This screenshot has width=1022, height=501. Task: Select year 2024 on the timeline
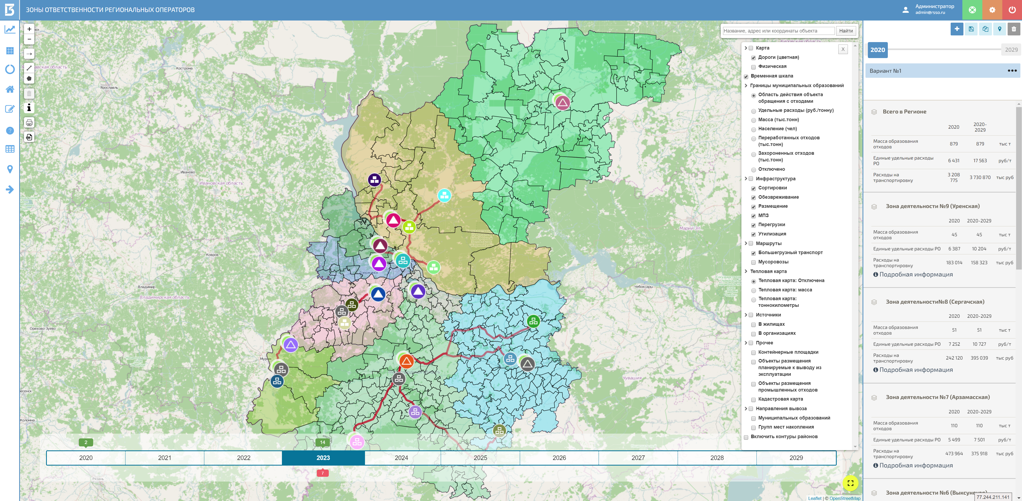pyautogui.click(x=401, y=458)
